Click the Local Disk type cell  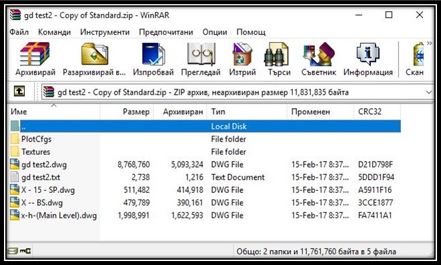point(229,126)
